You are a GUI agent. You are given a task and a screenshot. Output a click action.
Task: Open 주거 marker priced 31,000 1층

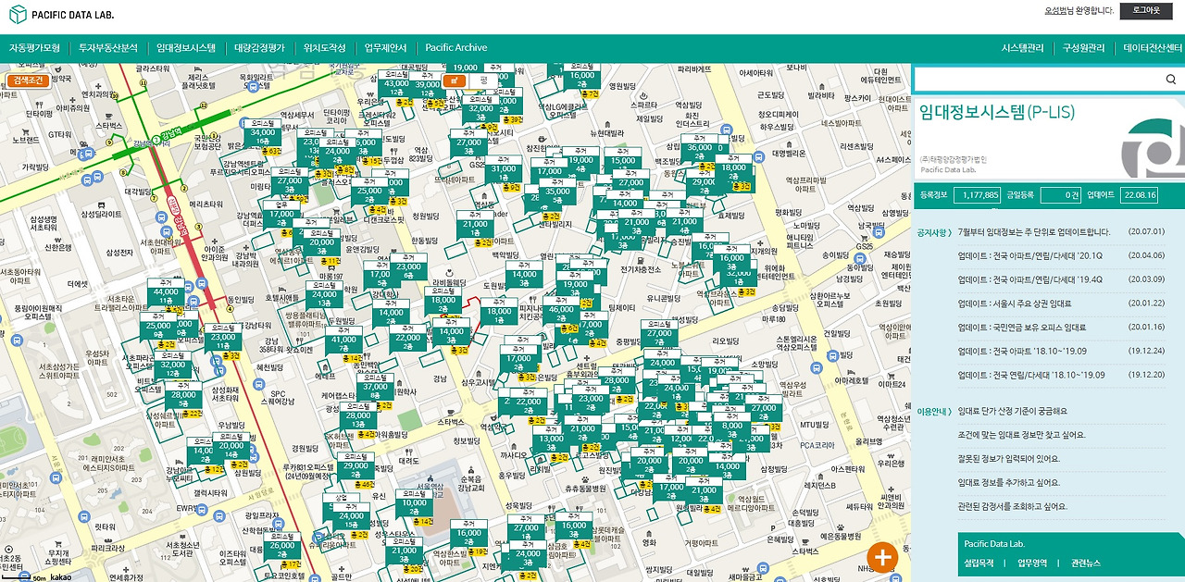504,167
